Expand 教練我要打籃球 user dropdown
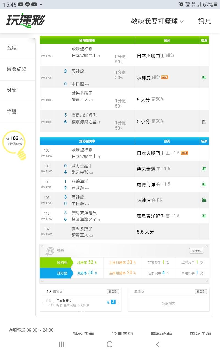The width and height of the screenshot is (220, 353). [157, 21]
